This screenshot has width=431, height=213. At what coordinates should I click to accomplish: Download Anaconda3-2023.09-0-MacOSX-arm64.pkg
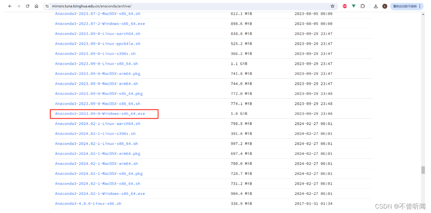pyautogui.click(x=98, y=74)
